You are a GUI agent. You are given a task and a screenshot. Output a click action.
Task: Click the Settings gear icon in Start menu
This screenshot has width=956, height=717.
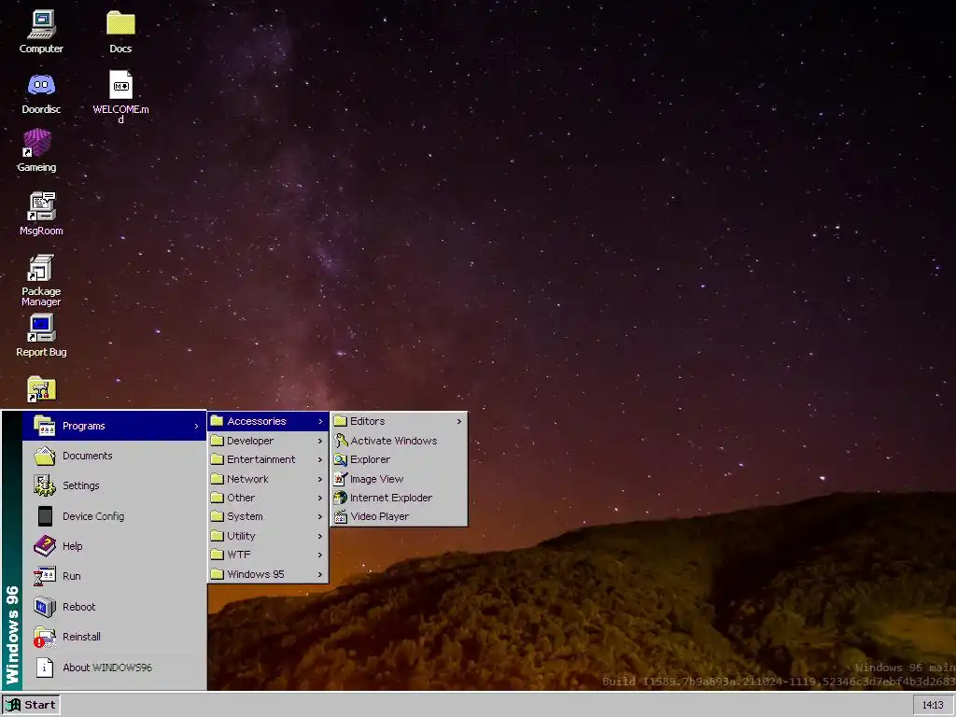click(x=45, y=485)
